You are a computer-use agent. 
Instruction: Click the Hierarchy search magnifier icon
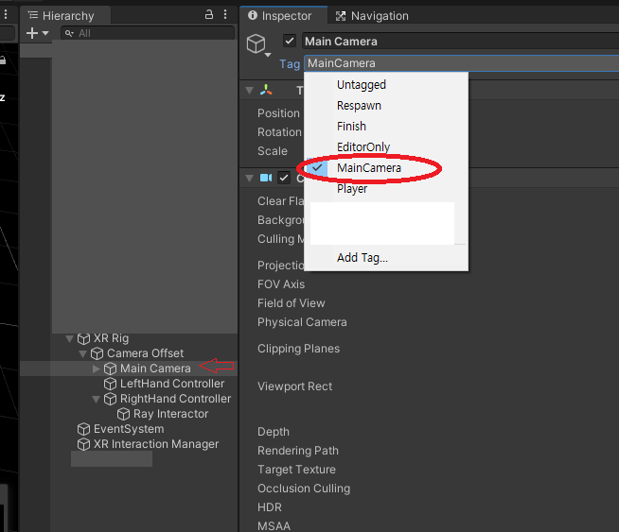point(69,33)
